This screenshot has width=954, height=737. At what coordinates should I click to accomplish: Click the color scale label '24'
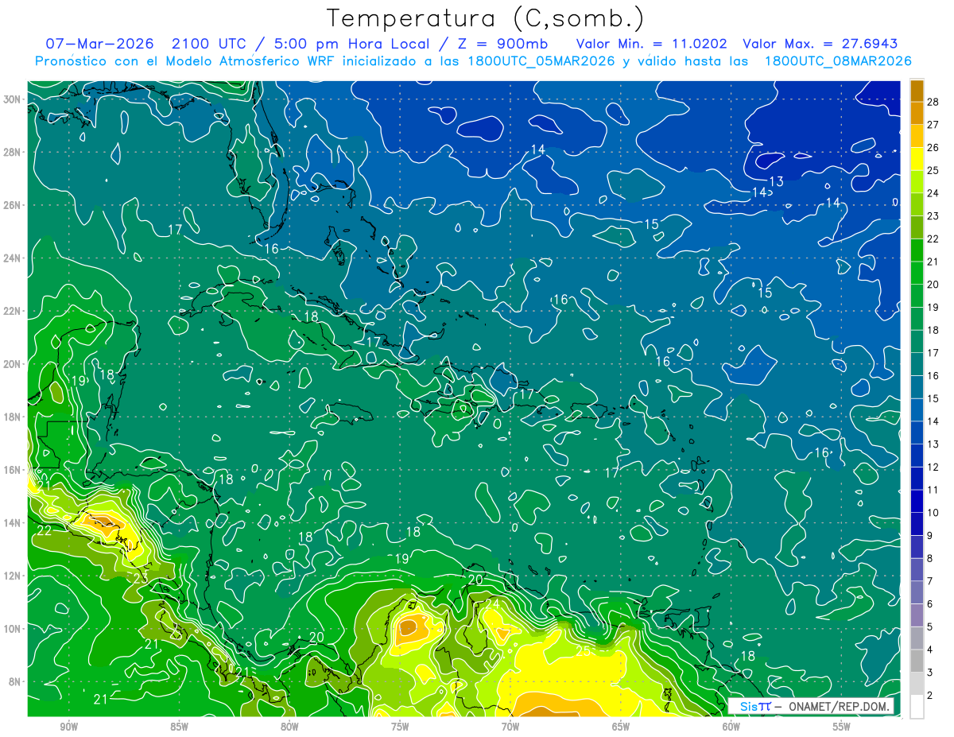tap(933, 193)
